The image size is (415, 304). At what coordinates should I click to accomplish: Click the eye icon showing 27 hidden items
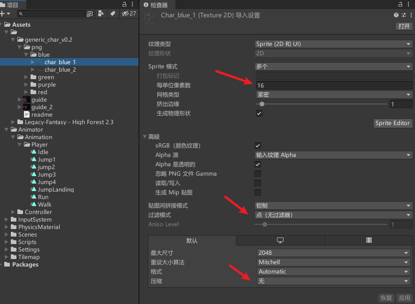pyautogui.click(x=124, y=14)
